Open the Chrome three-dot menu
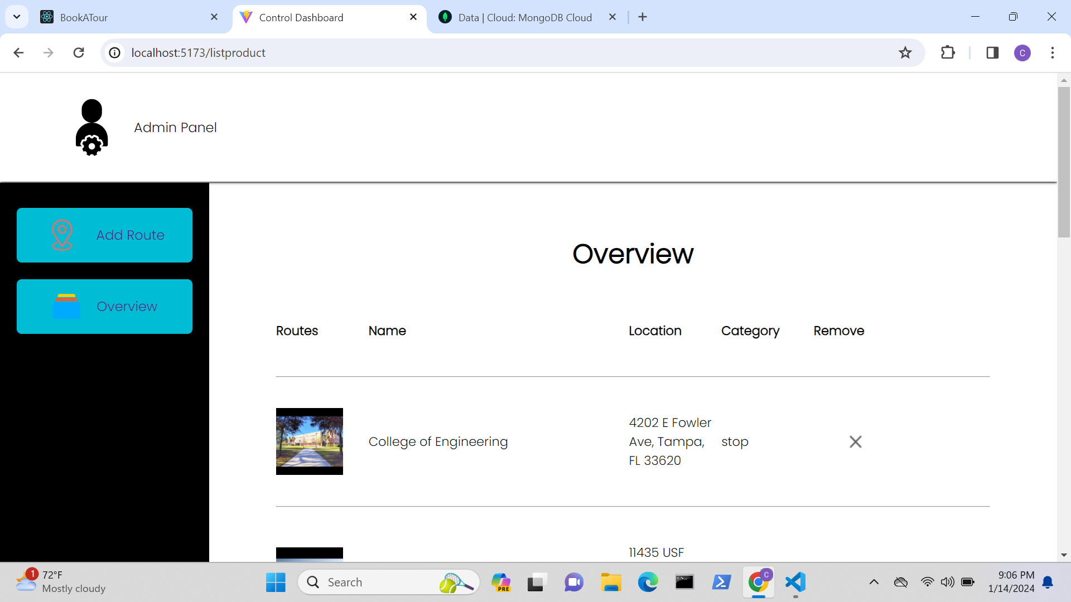This screenshot has width=1071, height=602. click(x=1052, y=53)
